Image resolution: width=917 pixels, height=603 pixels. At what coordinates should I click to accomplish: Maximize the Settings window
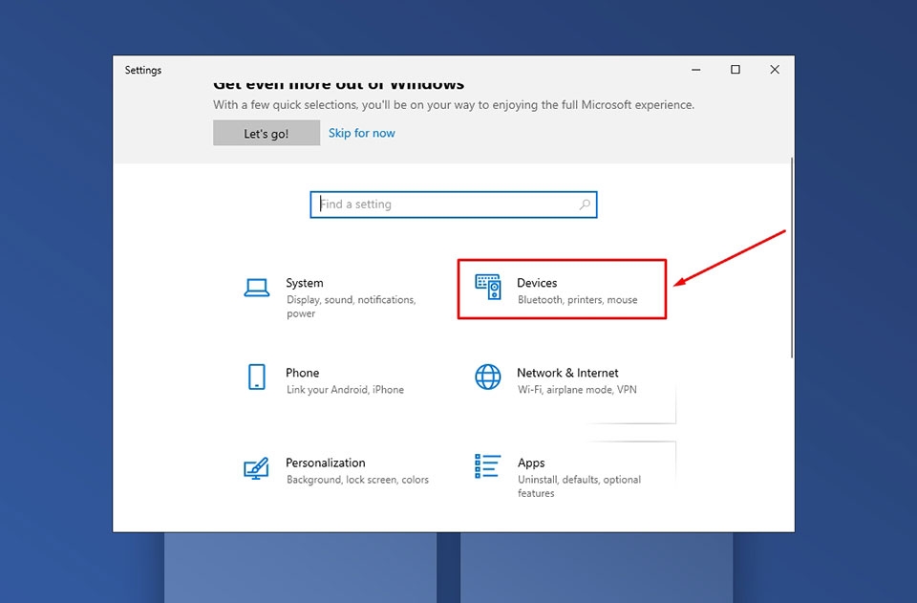736,70
